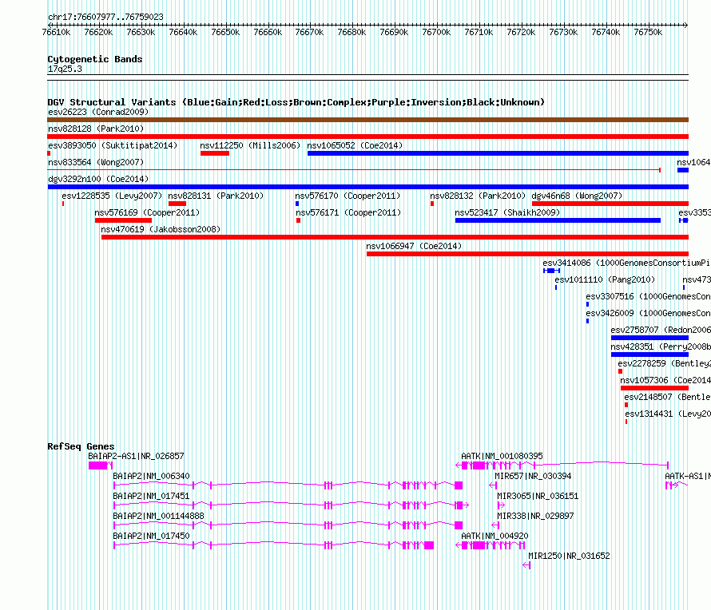Click the MIR3065|NR_036151 label text

pyautogui.click(x=538, y=497)
